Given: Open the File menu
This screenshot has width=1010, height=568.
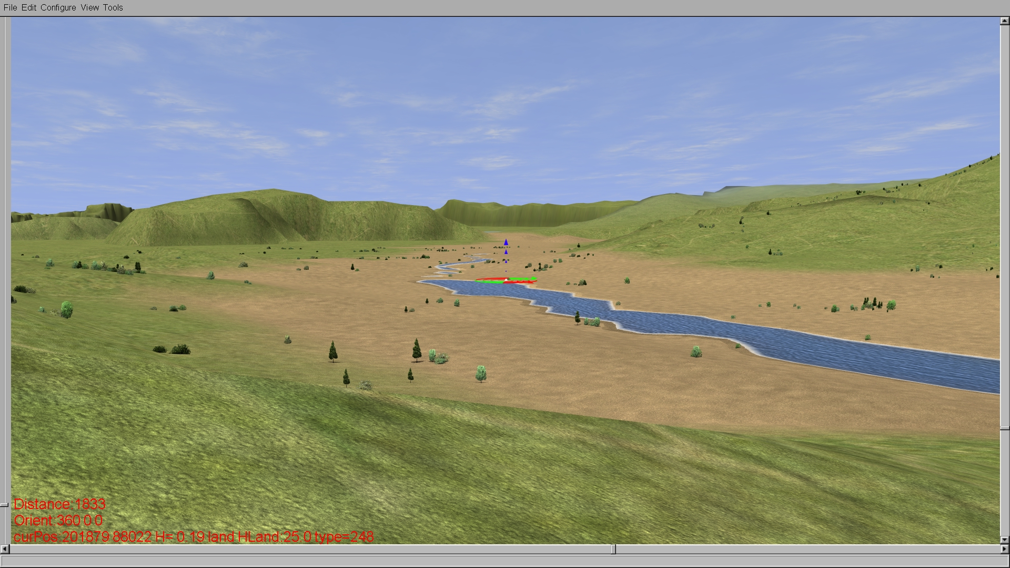Looking at the screenshot, I should tap(10, 7).
